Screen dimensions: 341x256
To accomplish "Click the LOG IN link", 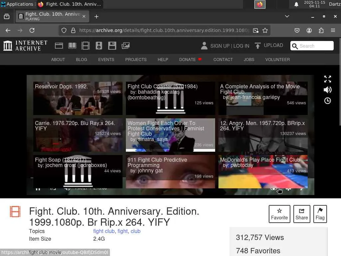I will 241,46.
